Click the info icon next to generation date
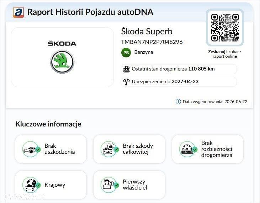260x203 pixels. pyautogui.click(x=178, y=101)
